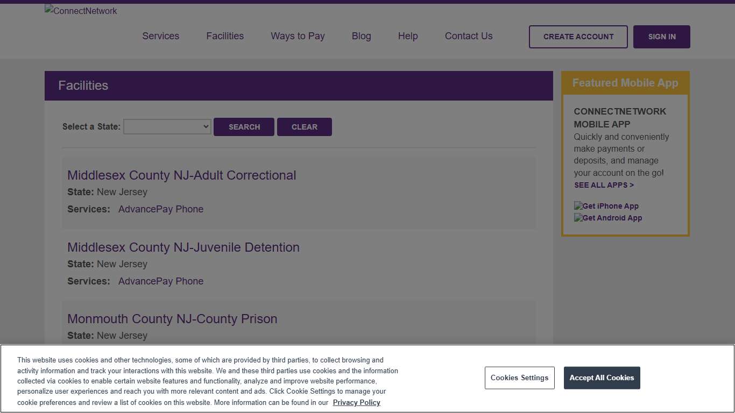Open Middlesex County NJ-Juvenile Detention facility
Image resolution: width=735 pixels, height=413 pixels.
[x=183, y=247]
